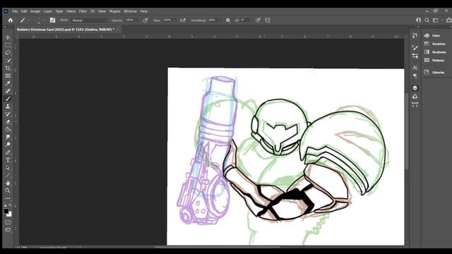Open the History panel icon
452x254 pixels.
415,35
